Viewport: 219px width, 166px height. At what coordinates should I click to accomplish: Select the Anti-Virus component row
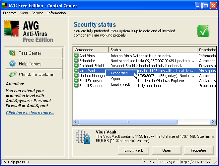[x=145, y=56]
